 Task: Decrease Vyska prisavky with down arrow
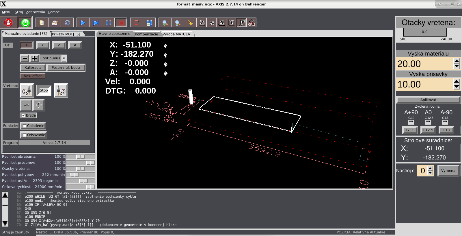tap(457, 87)
